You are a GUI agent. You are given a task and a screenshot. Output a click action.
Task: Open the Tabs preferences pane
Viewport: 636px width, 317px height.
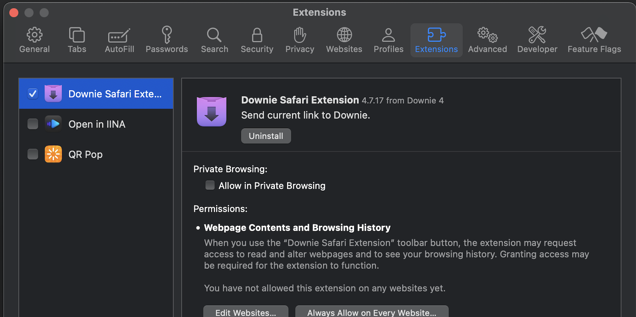77,40
